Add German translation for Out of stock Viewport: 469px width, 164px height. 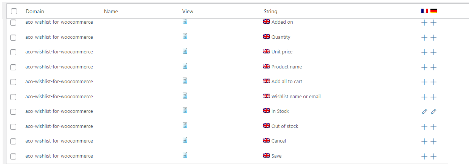[433, 127]
